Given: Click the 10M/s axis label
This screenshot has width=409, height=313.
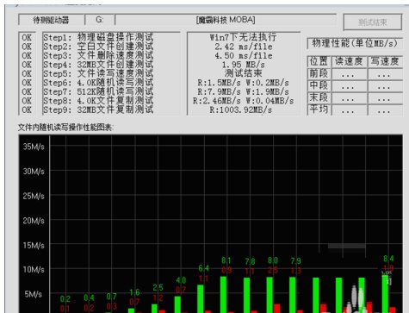Looking at the screenshot, I should [x=34, y=270].
